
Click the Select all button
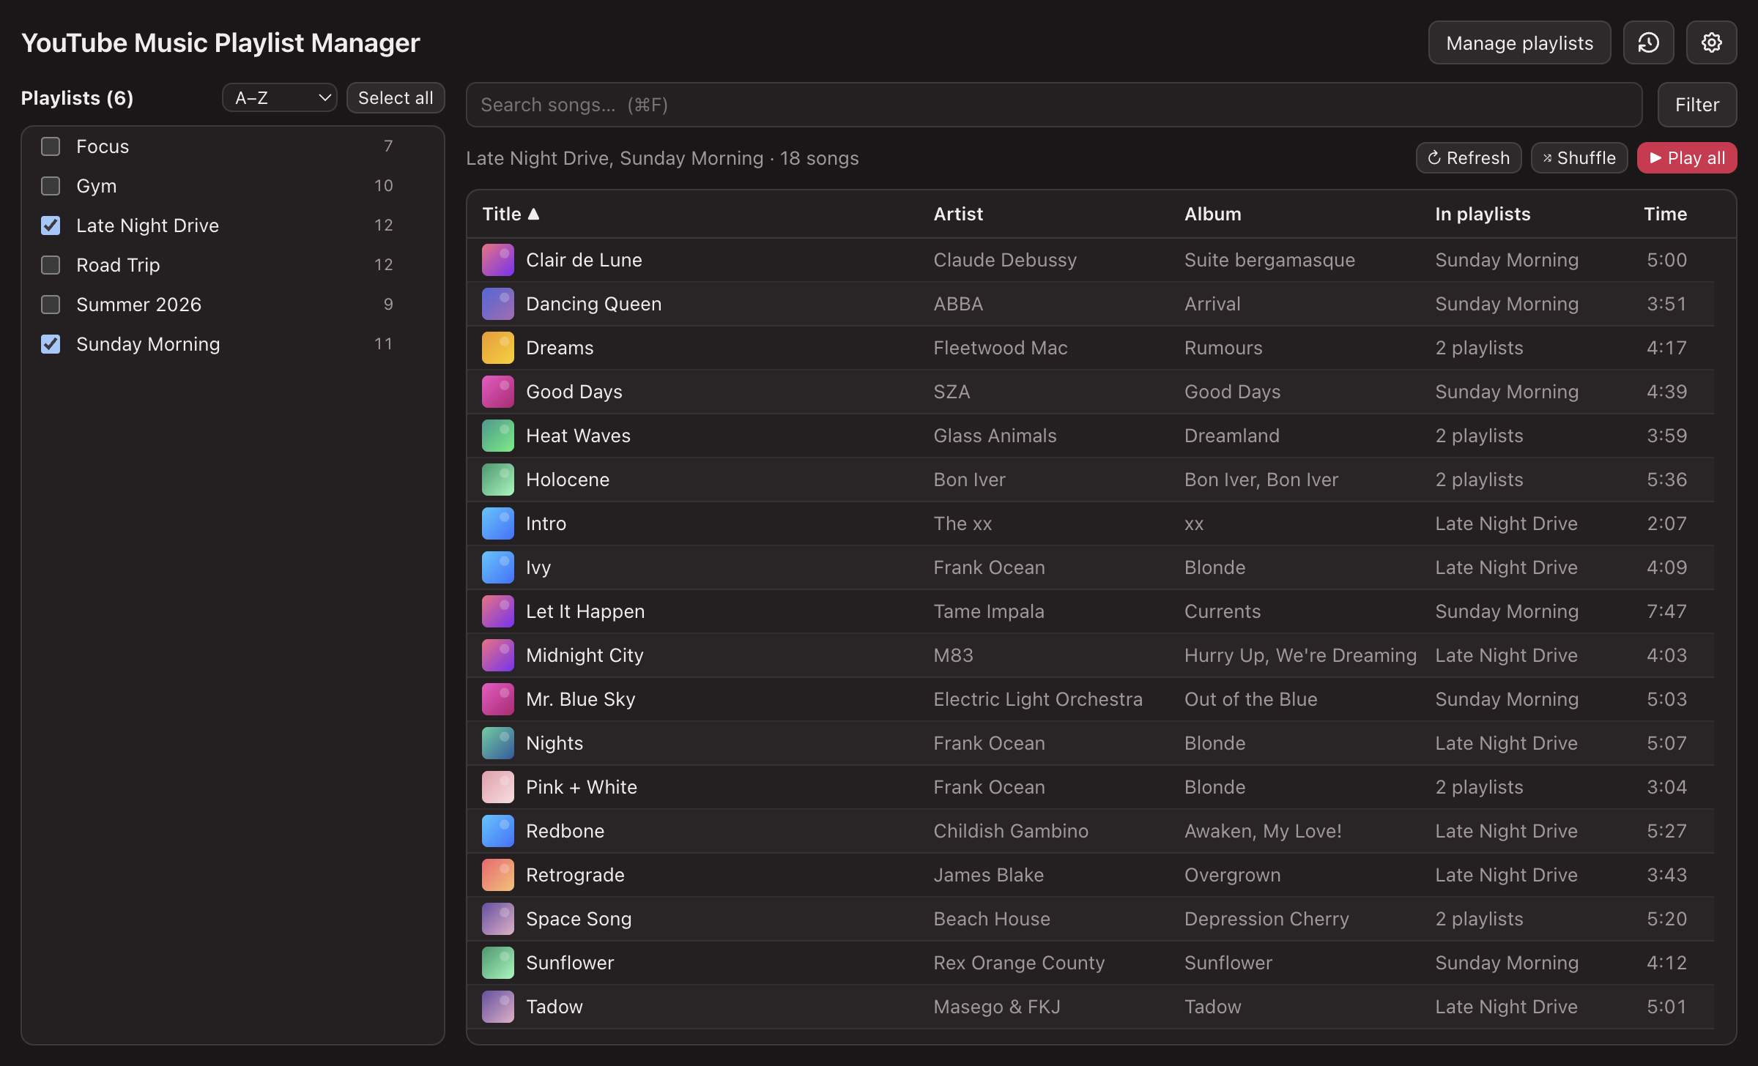[396, 98]
